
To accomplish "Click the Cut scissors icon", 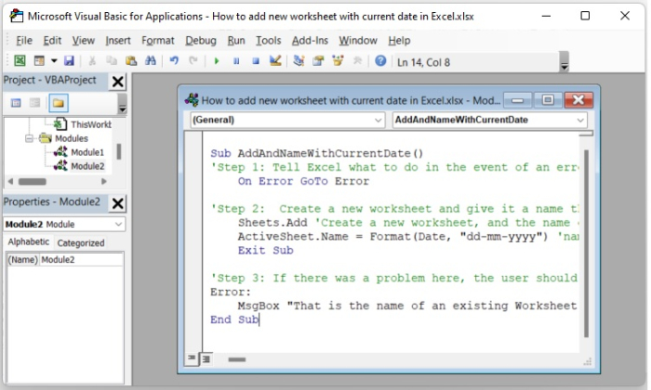I will (x=92, y=61).
